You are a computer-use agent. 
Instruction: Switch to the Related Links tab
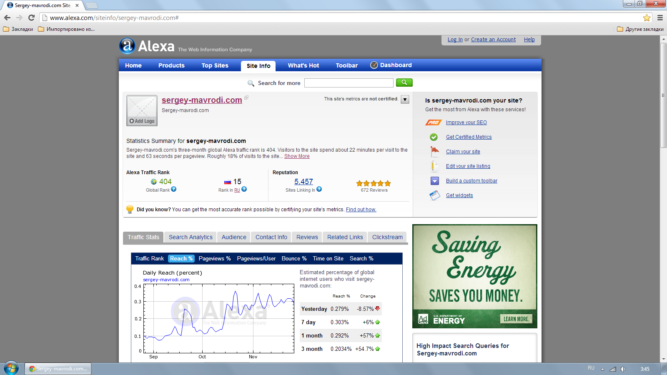point(345,237)
